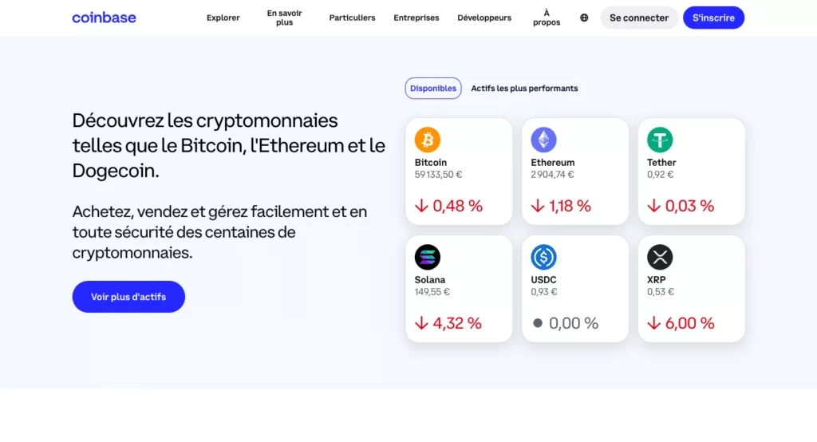Open the globe language selector
The image size is (817, 442).
(584, 18)
